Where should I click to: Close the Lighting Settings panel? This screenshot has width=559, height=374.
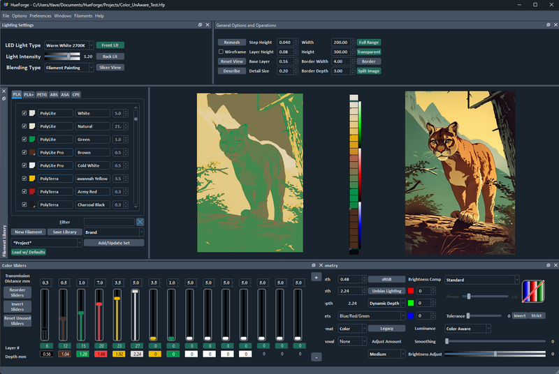[208, 25]
